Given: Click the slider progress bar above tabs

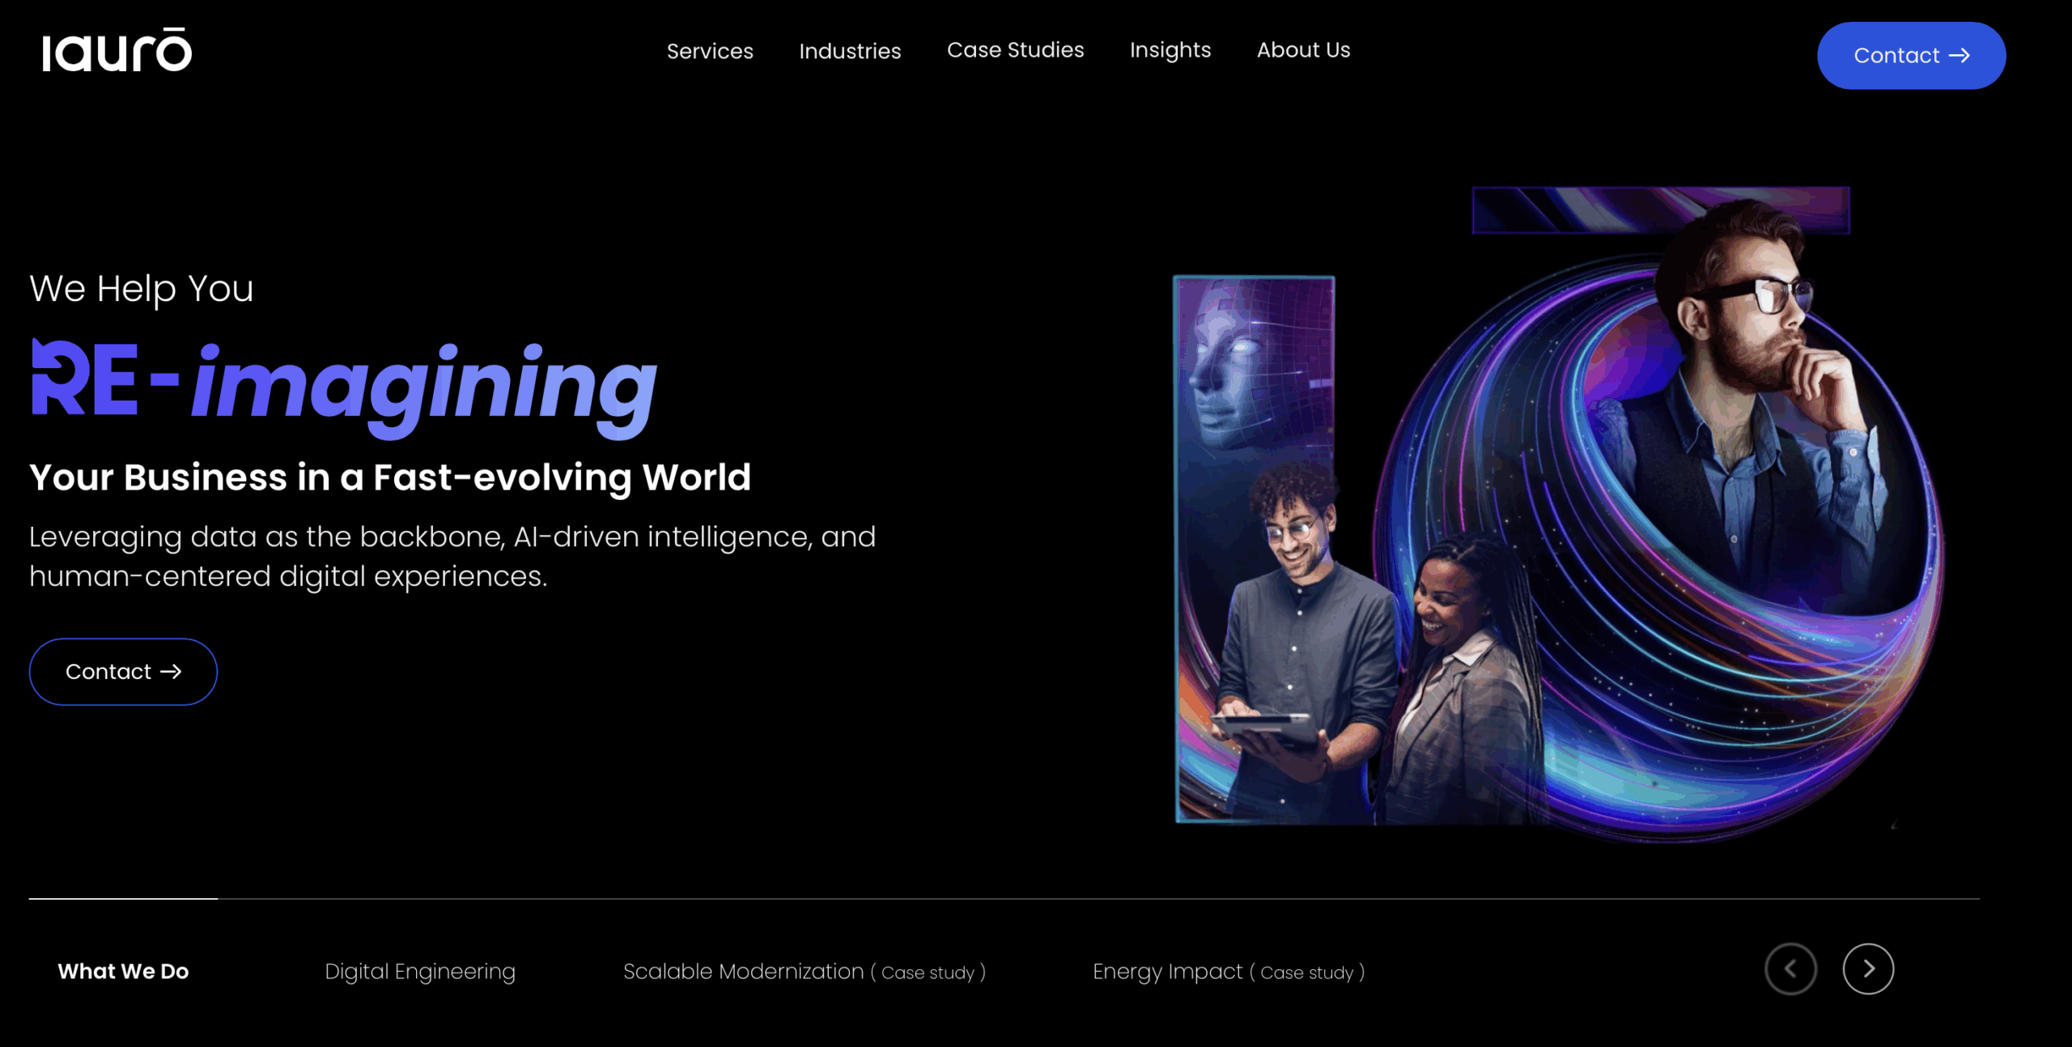Looking at the screenshot, I should point(1004,898).
